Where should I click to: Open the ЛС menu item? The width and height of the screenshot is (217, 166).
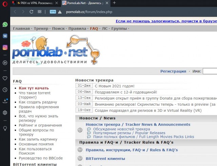pyautogui.click(x=105, y=28)
